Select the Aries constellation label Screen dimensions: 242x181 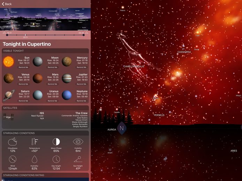(x=234, y=151)
